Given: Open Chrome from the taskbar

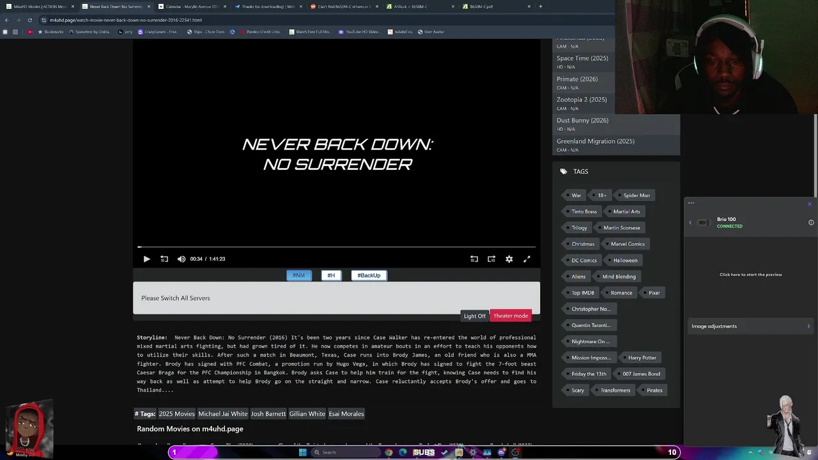Looking at the screenshot, I should coord(389,452).
